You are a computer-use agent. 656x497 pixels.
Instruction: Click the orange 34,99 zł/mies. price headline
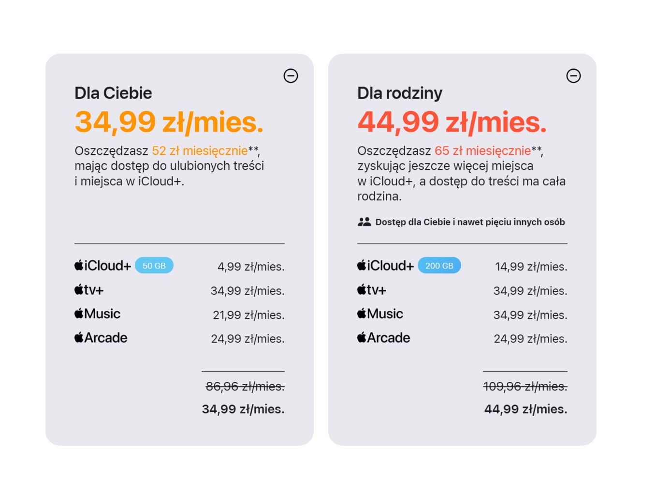coord(169,122)
